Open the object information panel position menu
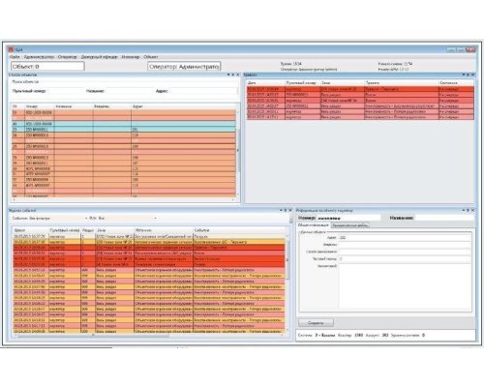The height and width of the screenshot is (387, 484). [463, 210]
